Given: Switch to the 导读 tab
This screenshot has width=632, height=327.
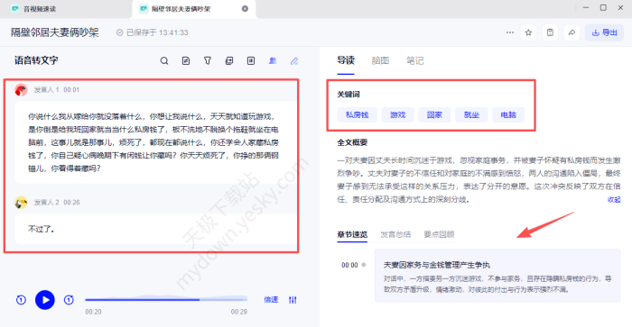Looking at the screenshot, I should (346, 60).
